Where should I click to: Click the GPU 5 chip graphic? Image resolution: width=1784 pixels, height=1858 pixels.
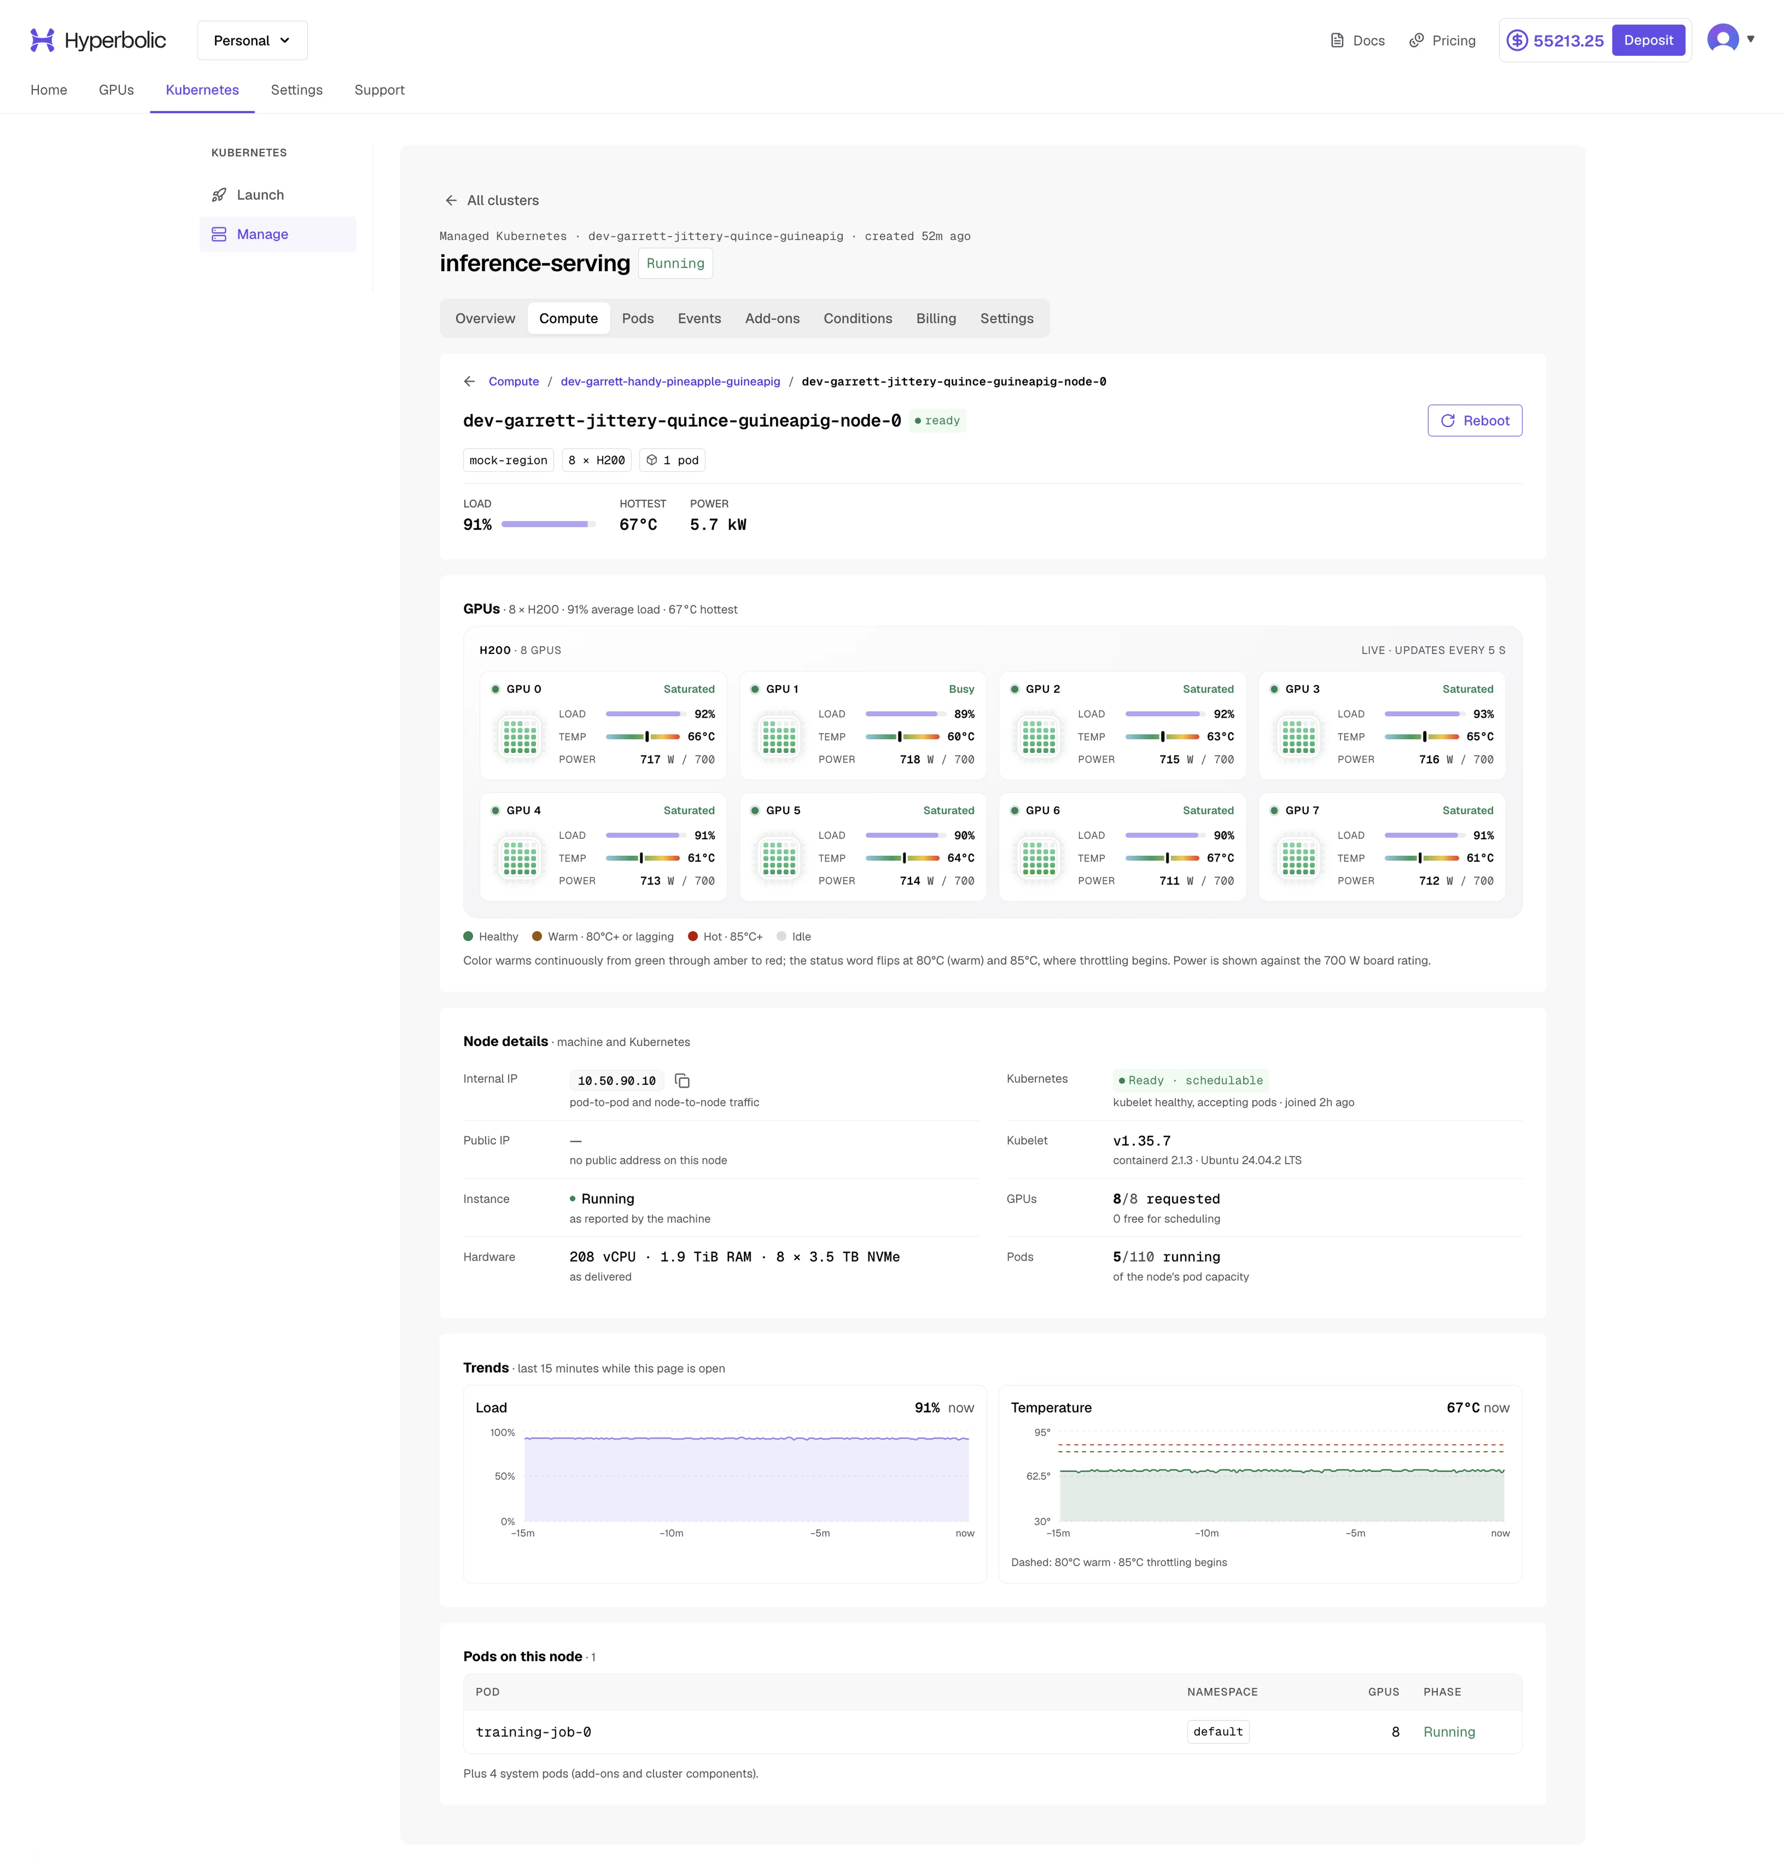pyautogui.click(x=779, y=858)
